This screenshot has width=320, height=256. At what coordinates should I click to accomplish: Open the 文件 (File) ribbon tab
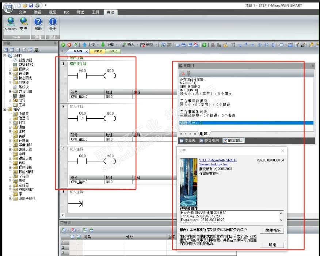[x=22, y=12]
